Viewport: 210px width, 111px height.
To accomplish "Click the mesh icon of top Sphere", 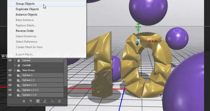I will pyautogui.click(x=18, y=61).
